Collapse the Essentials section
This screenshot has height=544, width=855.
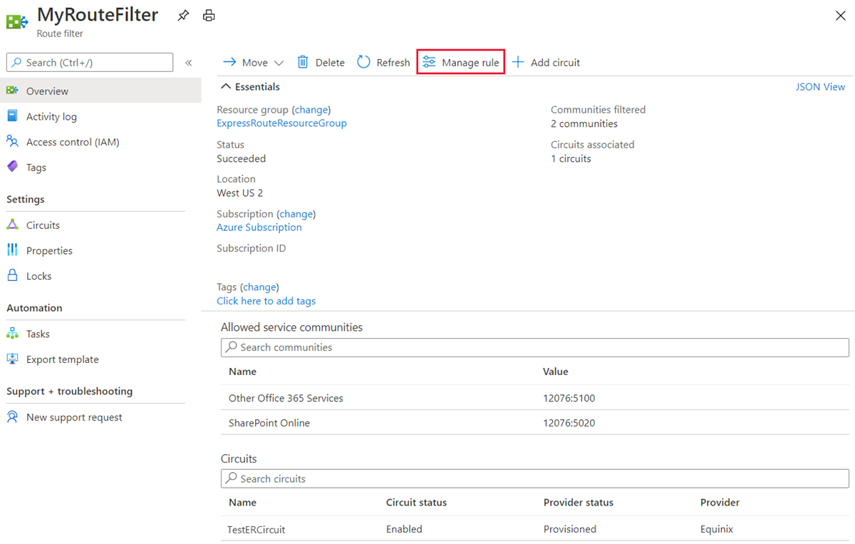pyautogui.click(x=226, y=87)
